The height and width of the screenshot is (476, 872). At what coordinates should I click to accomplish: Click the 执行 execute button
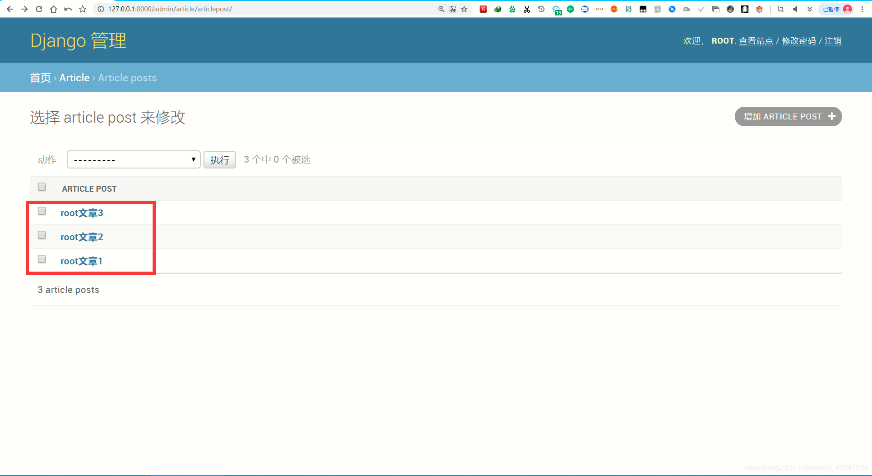click(220, 159)
